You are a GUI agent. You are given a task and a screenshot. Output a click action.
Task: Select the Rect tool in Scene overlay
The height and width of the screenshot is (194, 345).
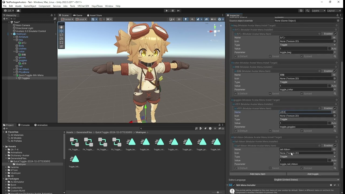tap(61, 43)
